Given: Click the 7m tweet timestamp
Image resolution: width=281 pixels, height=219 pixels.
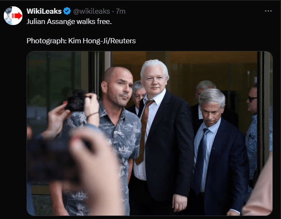Looking at the screenshot, I should coord(121,11).
